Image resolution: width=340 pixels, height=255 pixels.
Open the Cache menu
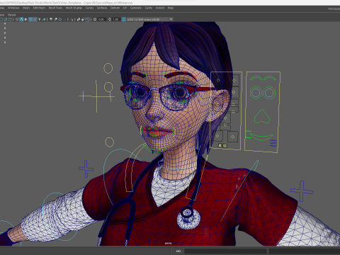149,8
